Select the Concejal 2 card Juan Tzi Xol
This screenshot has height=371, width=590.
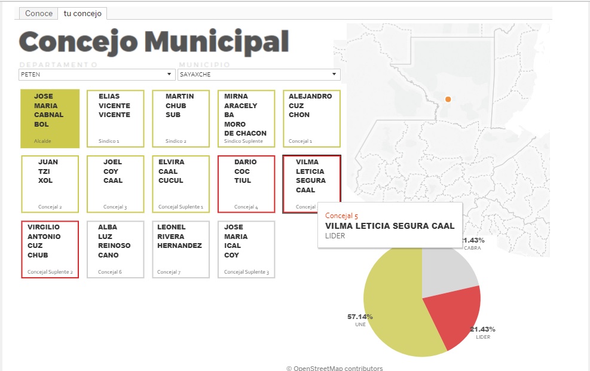pos(50,184)
